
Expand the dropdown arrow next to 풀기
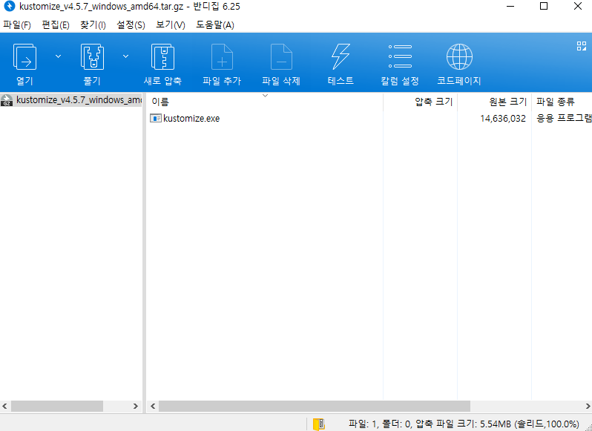tap(125, 56)
